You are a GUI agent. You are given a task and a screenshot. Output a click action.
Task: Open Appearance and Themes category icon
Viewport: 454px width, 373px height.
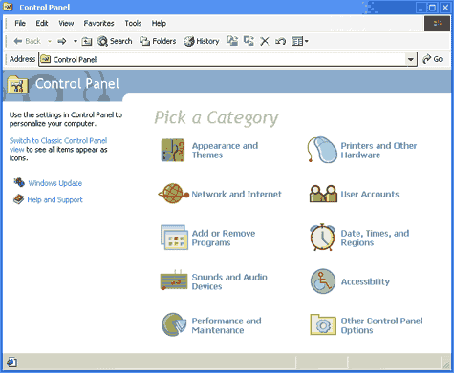[173, 151]
